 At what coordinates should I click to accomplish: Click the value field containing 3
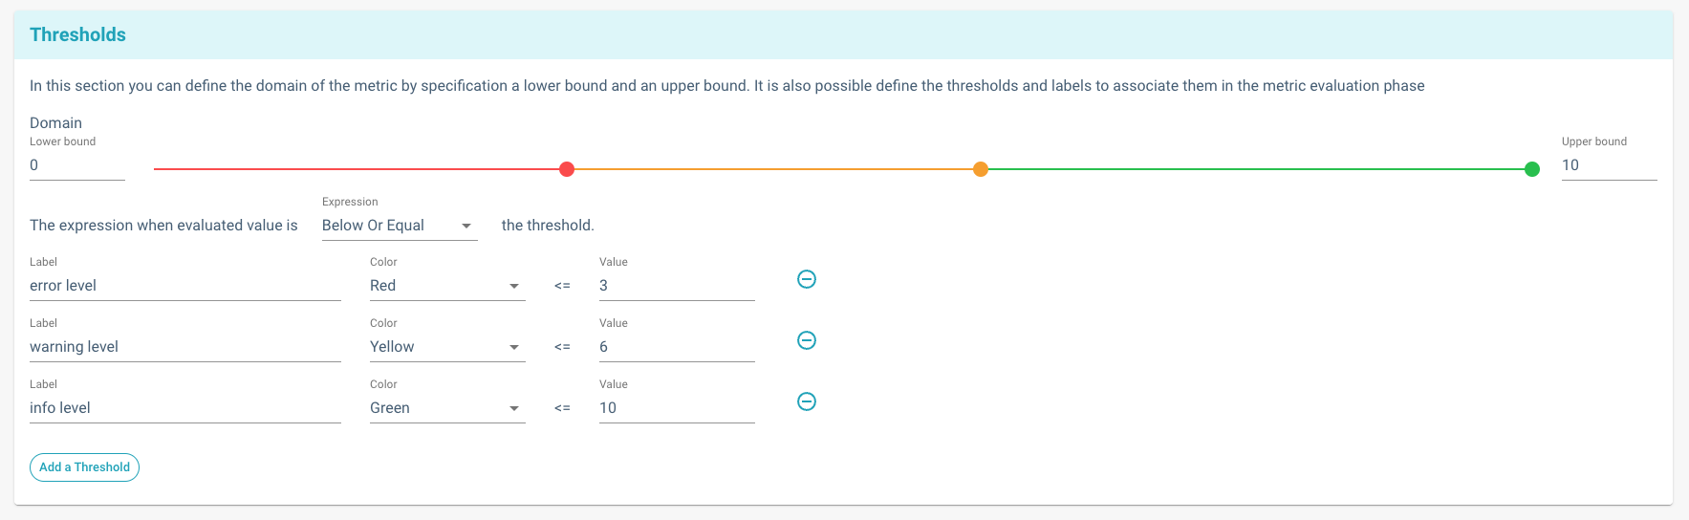(676, 286)
